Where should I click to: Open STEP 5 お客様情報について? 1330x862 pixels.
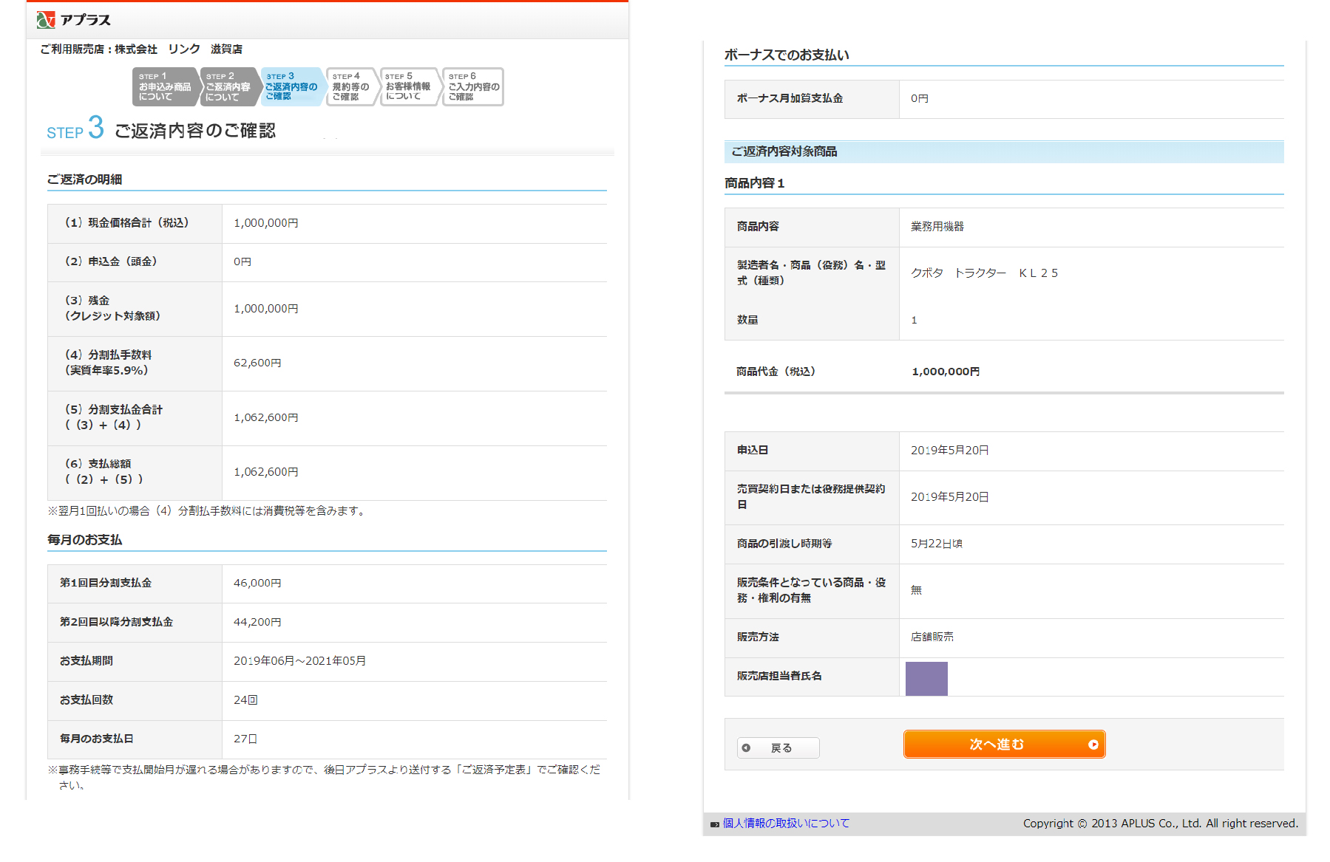pyautogui.click(x=407, y=87)
